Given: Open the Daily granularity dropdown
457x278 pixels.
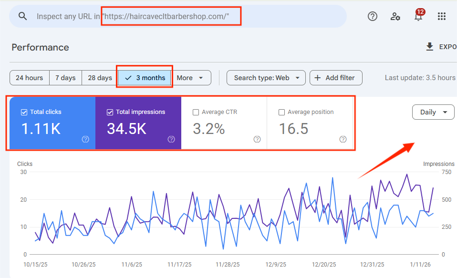Looking at the screenshot, I should [x=433, y=112].
